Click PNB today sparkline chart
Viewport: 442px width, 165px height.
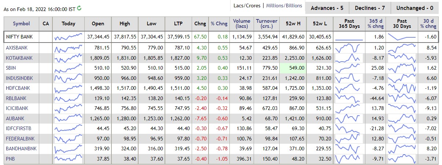coord(68,159)
